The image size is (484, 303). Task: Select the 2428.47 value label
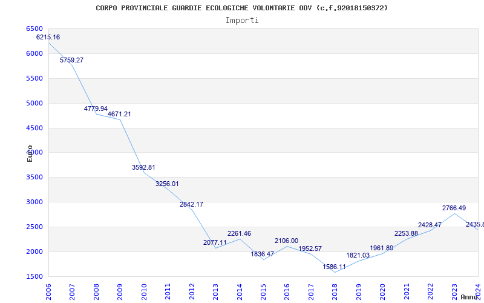430,225
